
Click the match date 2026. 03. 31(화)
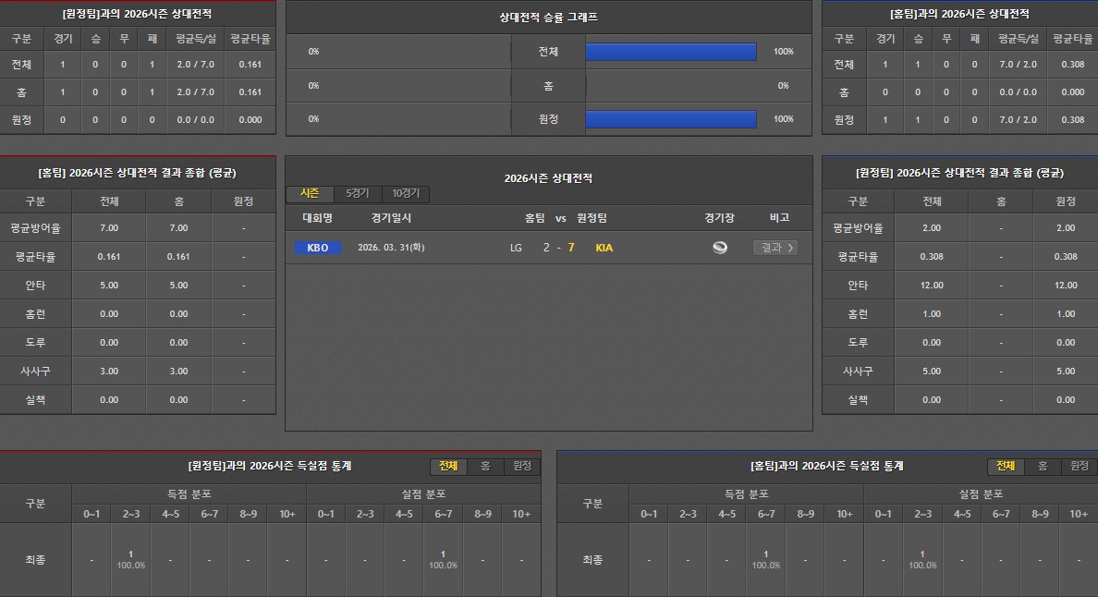(391, 248)
